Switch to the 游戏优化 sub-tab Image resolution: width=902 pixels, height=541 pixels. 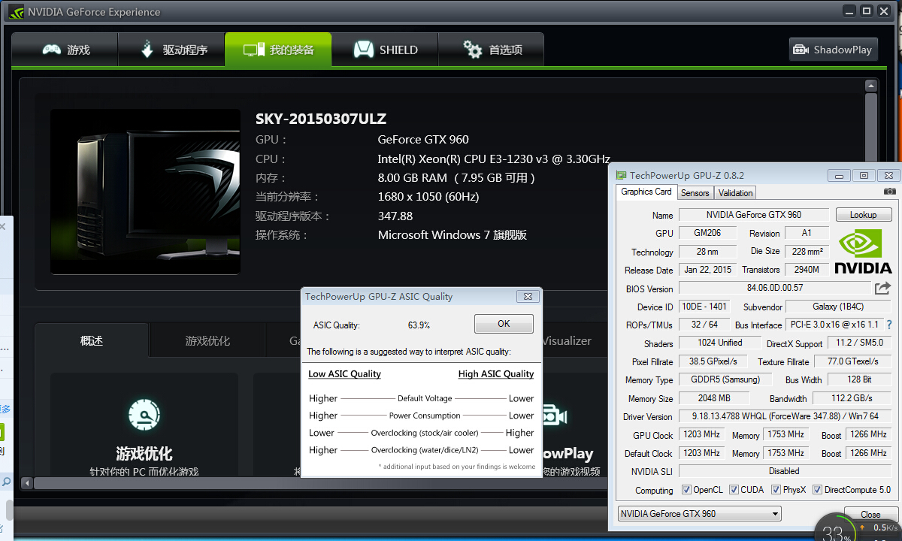pos(207,340)
